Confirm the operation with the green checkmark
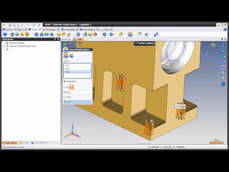Screen dimensions: 229x172 pos(65,44)
